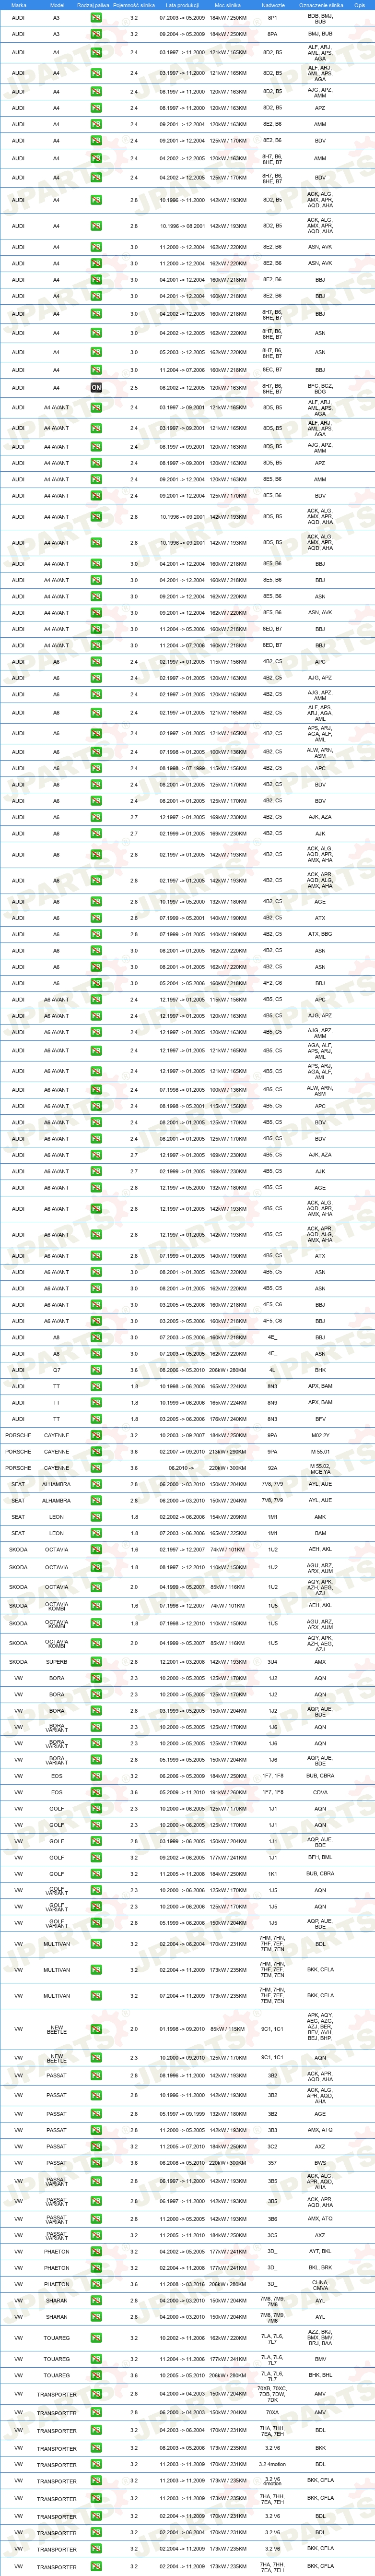The image size is (375, 2576).
Task: Click the petrol icon in the VW PASSAT BWS row
Action: point(96,2163)
